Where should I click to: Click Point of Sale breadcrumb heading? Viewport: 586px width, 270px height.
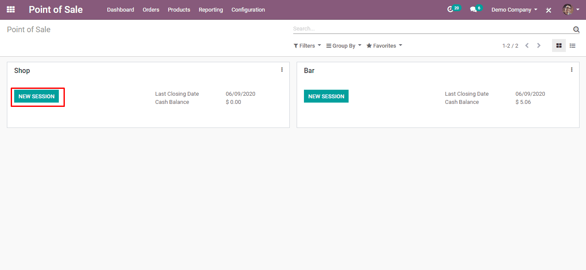coord(29,30)
